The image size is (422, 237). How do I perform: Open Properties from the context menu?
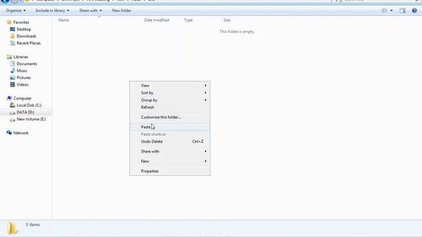tap(170, 171)
